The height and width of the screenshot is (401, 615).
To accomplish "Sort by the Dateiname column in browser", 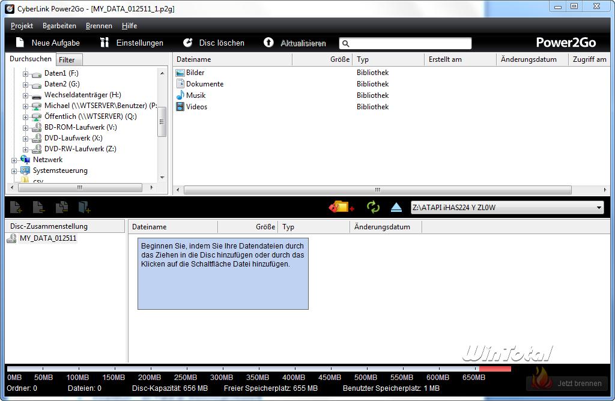I will 232,59.
